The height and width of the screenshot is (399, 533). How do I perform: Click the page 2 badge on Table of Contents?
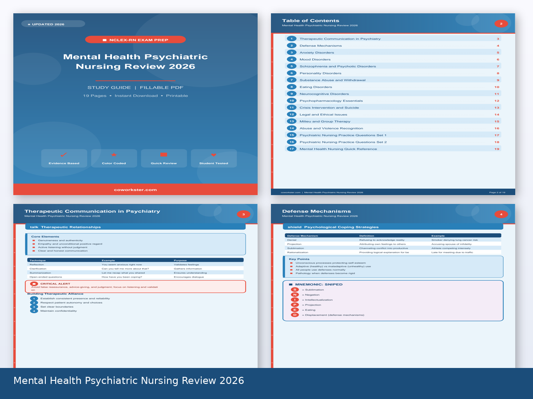point(501,23)
